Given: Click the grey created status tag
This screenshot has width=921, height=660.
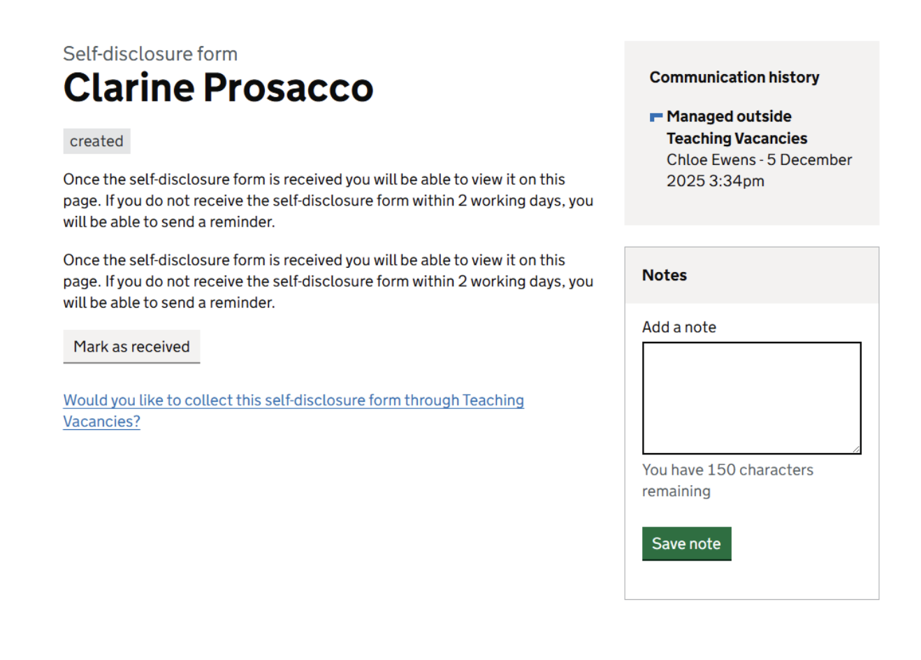Looking at the screenshot, I should click(96, 141).
